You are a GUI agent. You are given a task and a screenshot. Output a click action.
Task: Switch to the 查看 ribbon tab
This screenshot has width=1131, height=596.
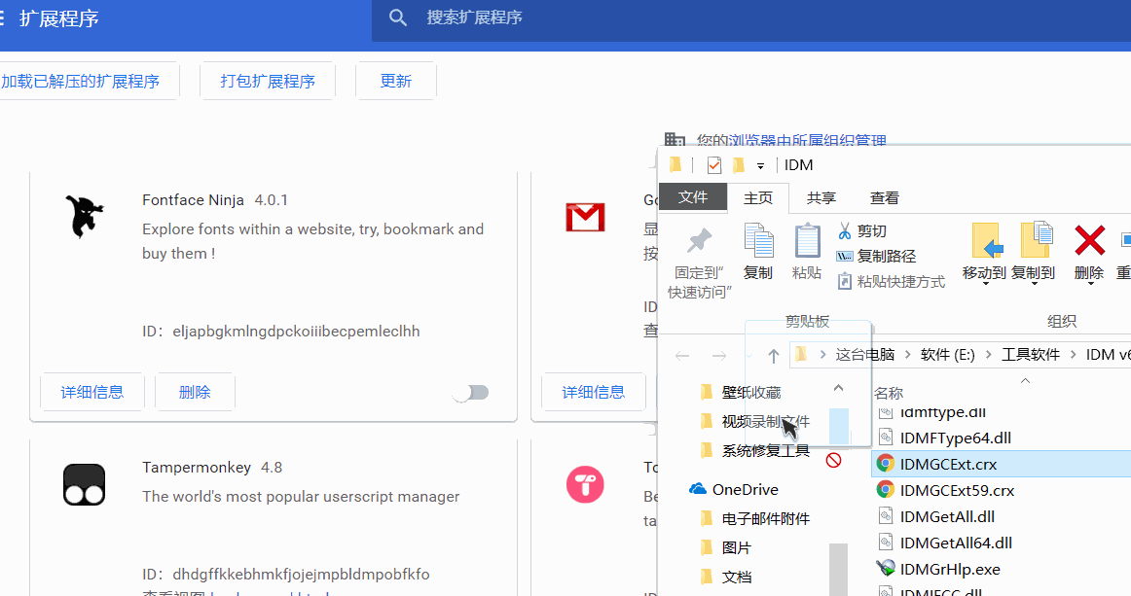(884, 197)
